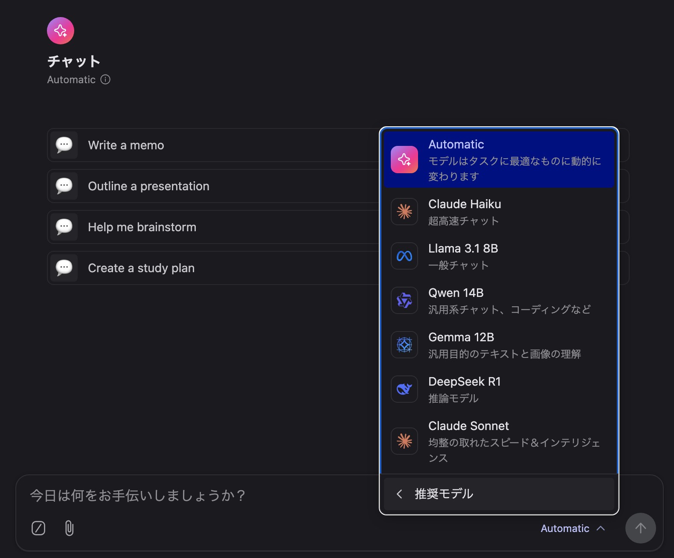Send message with the up arrow button
The width and height of the screenshot is (674, 558).
point(641,528)
